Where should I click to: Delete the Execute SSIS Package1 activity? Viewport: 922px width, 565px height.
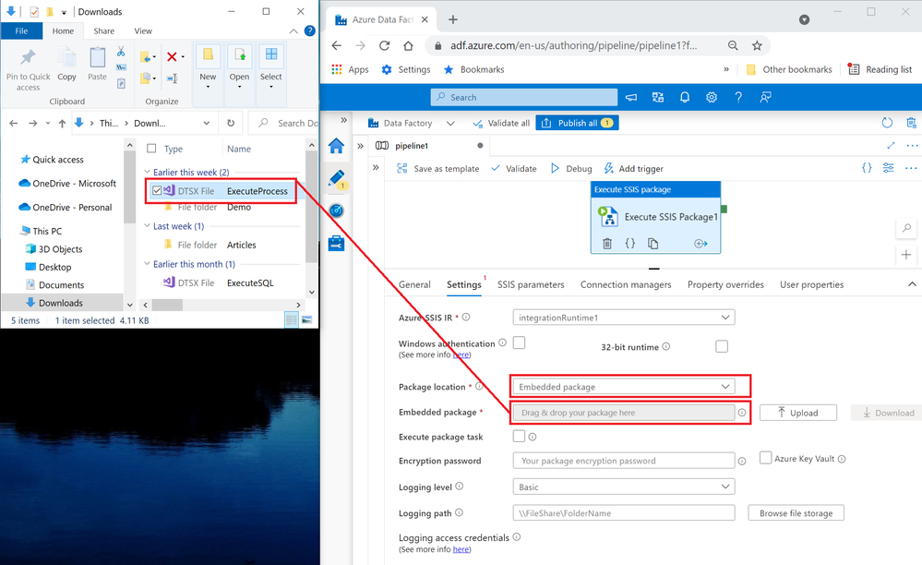[x=607, y=244]
